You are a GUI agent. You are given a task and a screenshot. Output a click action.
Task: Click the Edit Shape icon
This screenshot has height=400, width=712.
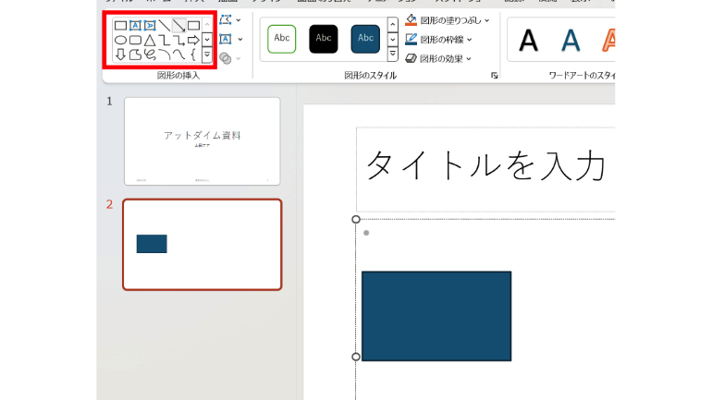pos(226,19)
